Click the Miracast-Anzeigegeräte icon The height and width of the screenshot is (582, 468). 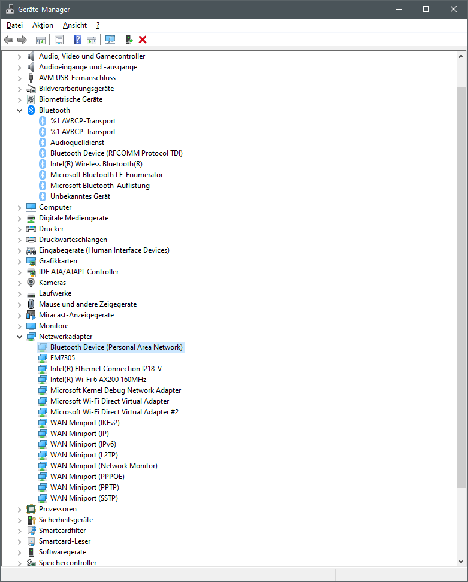[x=31, y=315]
